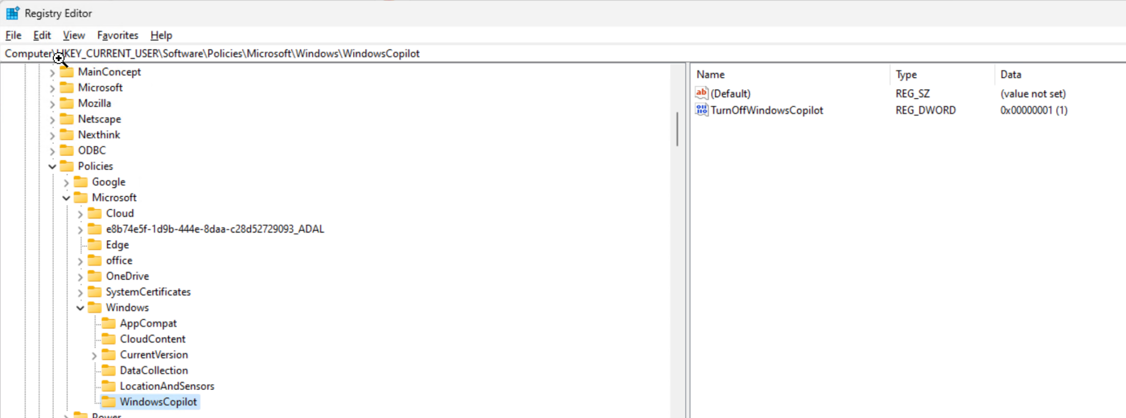Click the office folder icon
This screenshot has width=1126, height=418.
95,260
